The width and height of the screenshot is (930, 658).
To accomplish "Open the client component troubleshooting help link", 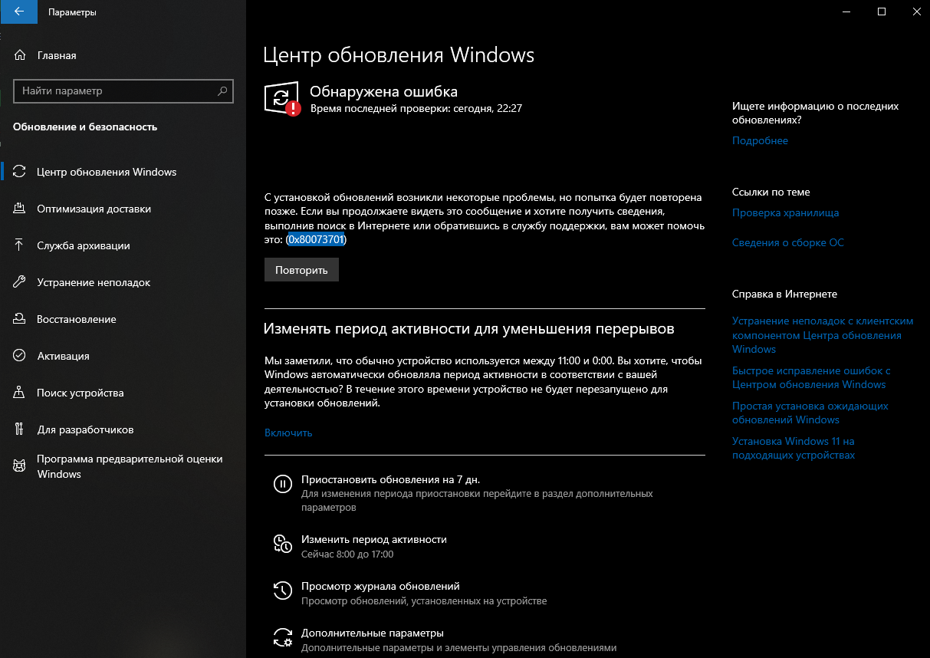I will (x=823, y=335).
